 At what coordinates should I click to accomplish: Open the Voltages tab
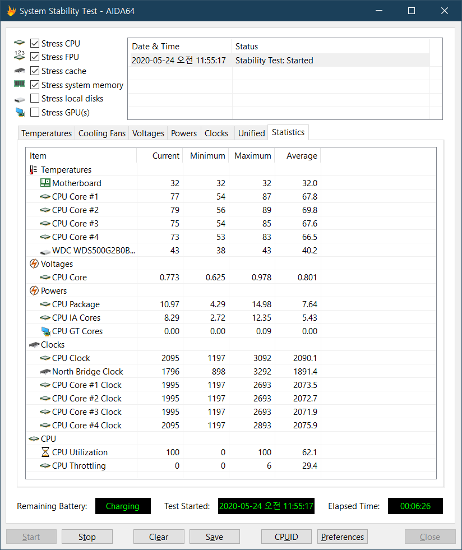[x=148, y=133]
